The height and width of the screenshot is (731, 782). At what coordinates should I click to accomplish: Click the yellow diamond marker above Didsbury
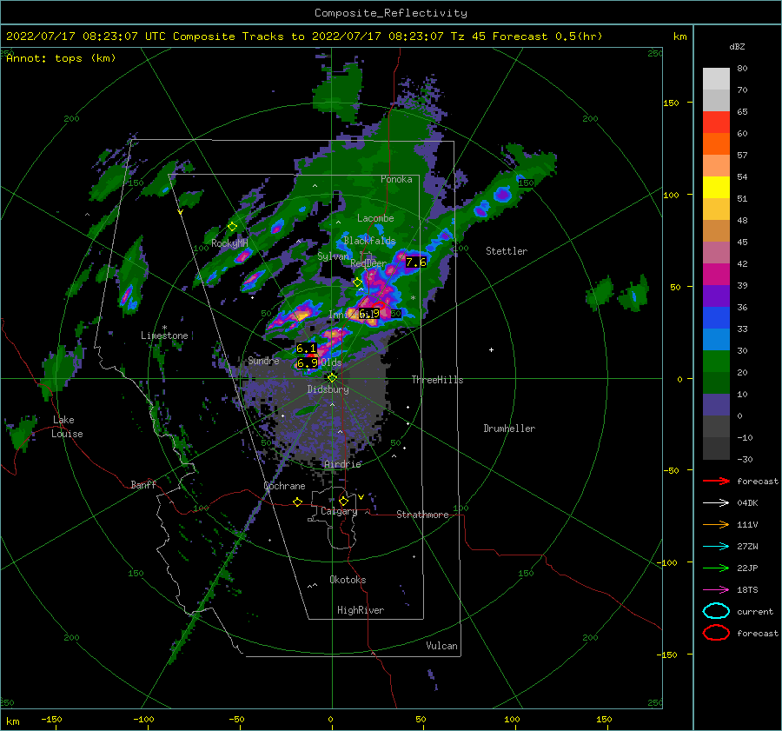point(332,378)
